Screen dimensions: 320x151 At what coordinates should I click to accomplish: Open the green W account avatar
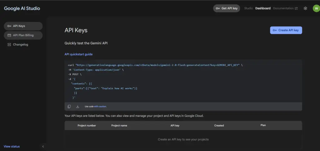coord(316,8)
